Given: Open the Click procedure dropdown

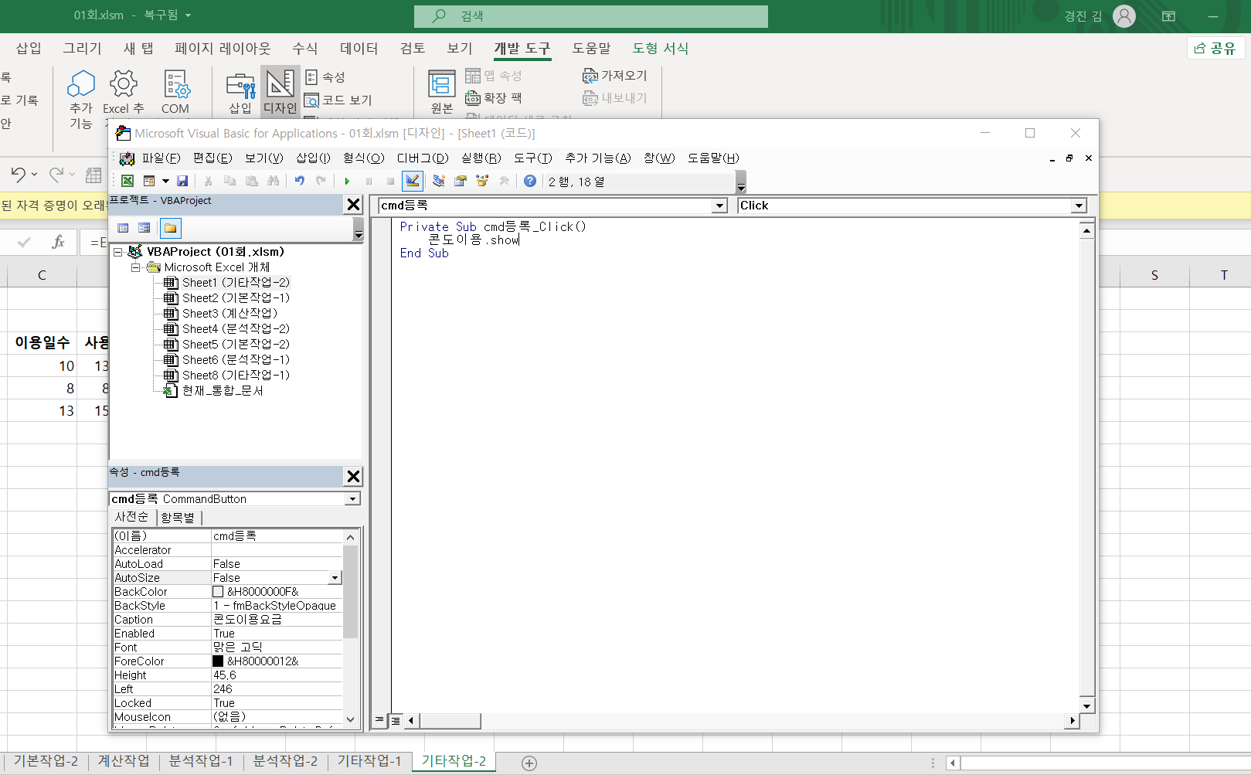Looking at the screenshot, I should point(1079,206).
